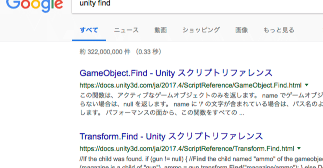The image size is (323, 168).
Task: Open GameObject.Find Unity スクリプトリファレンス result
Action: [x=176, y=73]
